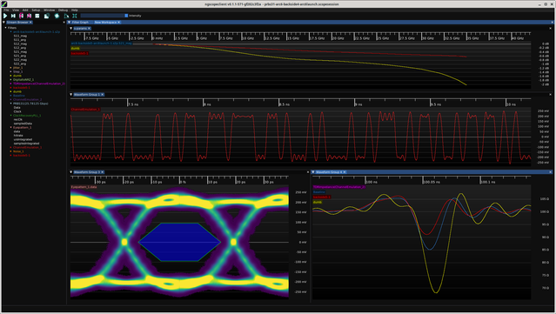Viewport: 556px width, 314px height.
Task: Click the Intensity slider handle
Action: pos(126,16)
